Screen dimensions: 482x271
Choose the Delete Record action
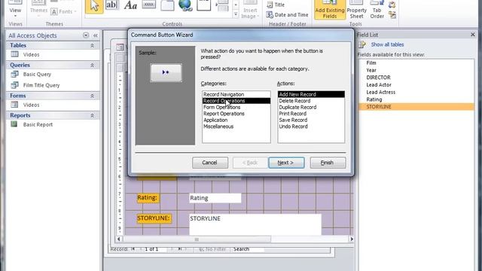(311, 101)
